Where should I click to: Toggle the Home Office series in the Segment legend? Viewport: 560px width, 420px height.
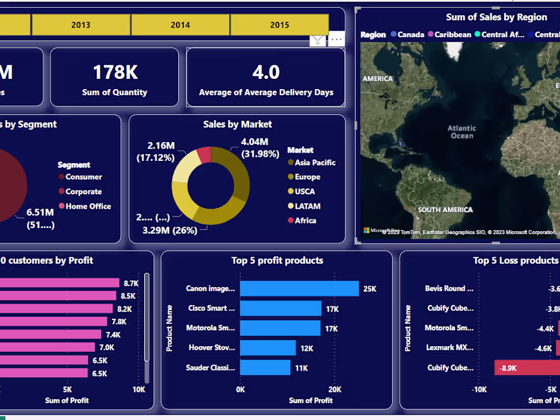(61, 206)
